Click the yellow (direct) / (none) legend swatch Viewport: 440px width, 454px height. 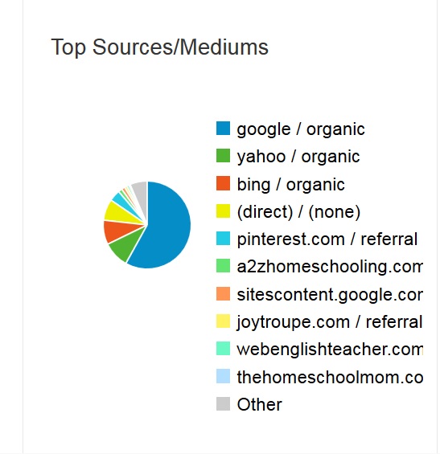(223, 211)
